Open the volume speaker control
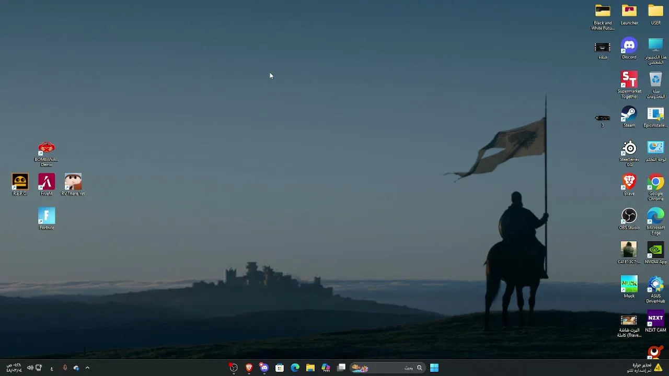Image resolution: width=669 pixels, height=376 pixels. click(30, 368)
